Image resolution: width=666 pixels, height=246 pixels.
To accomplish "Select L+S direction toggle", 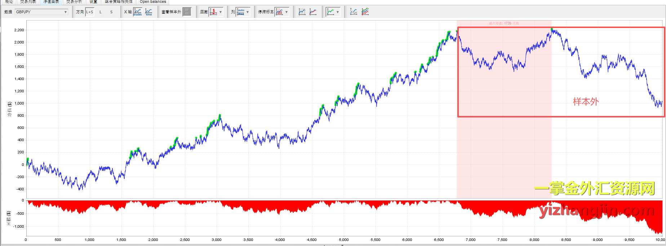I will pyautogui.click(x=90, y=12).
